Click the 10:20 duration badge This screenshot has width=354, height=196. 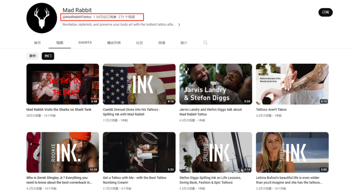(93, 170)
